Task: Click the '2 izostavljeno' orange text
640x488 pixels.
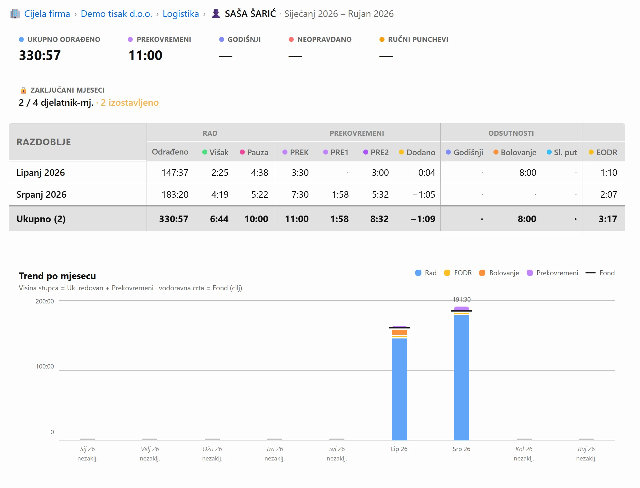Action: 130,103
